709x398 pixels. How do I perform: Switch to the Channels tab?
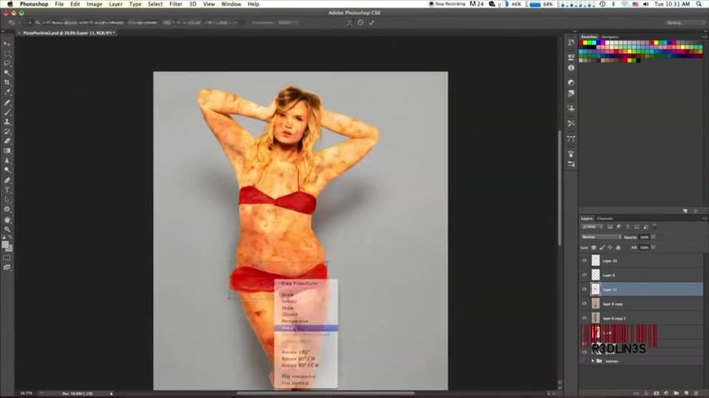coord(605,218)
